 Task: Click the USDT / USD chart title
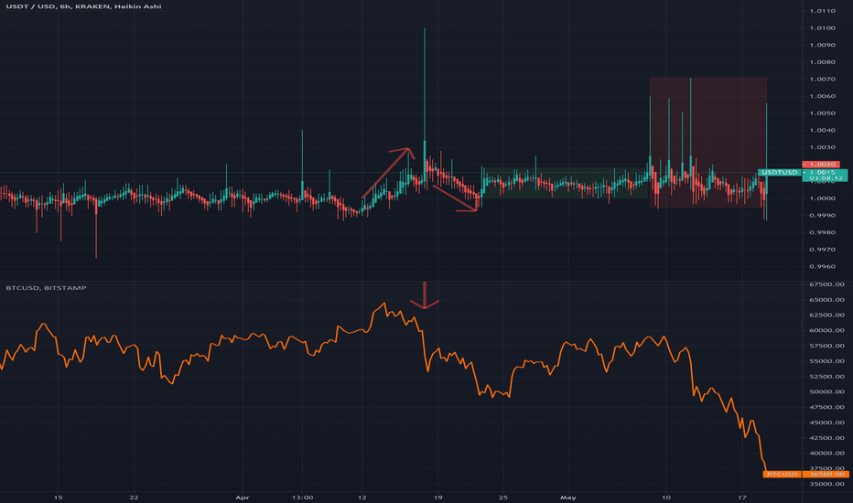click(83, 6)
